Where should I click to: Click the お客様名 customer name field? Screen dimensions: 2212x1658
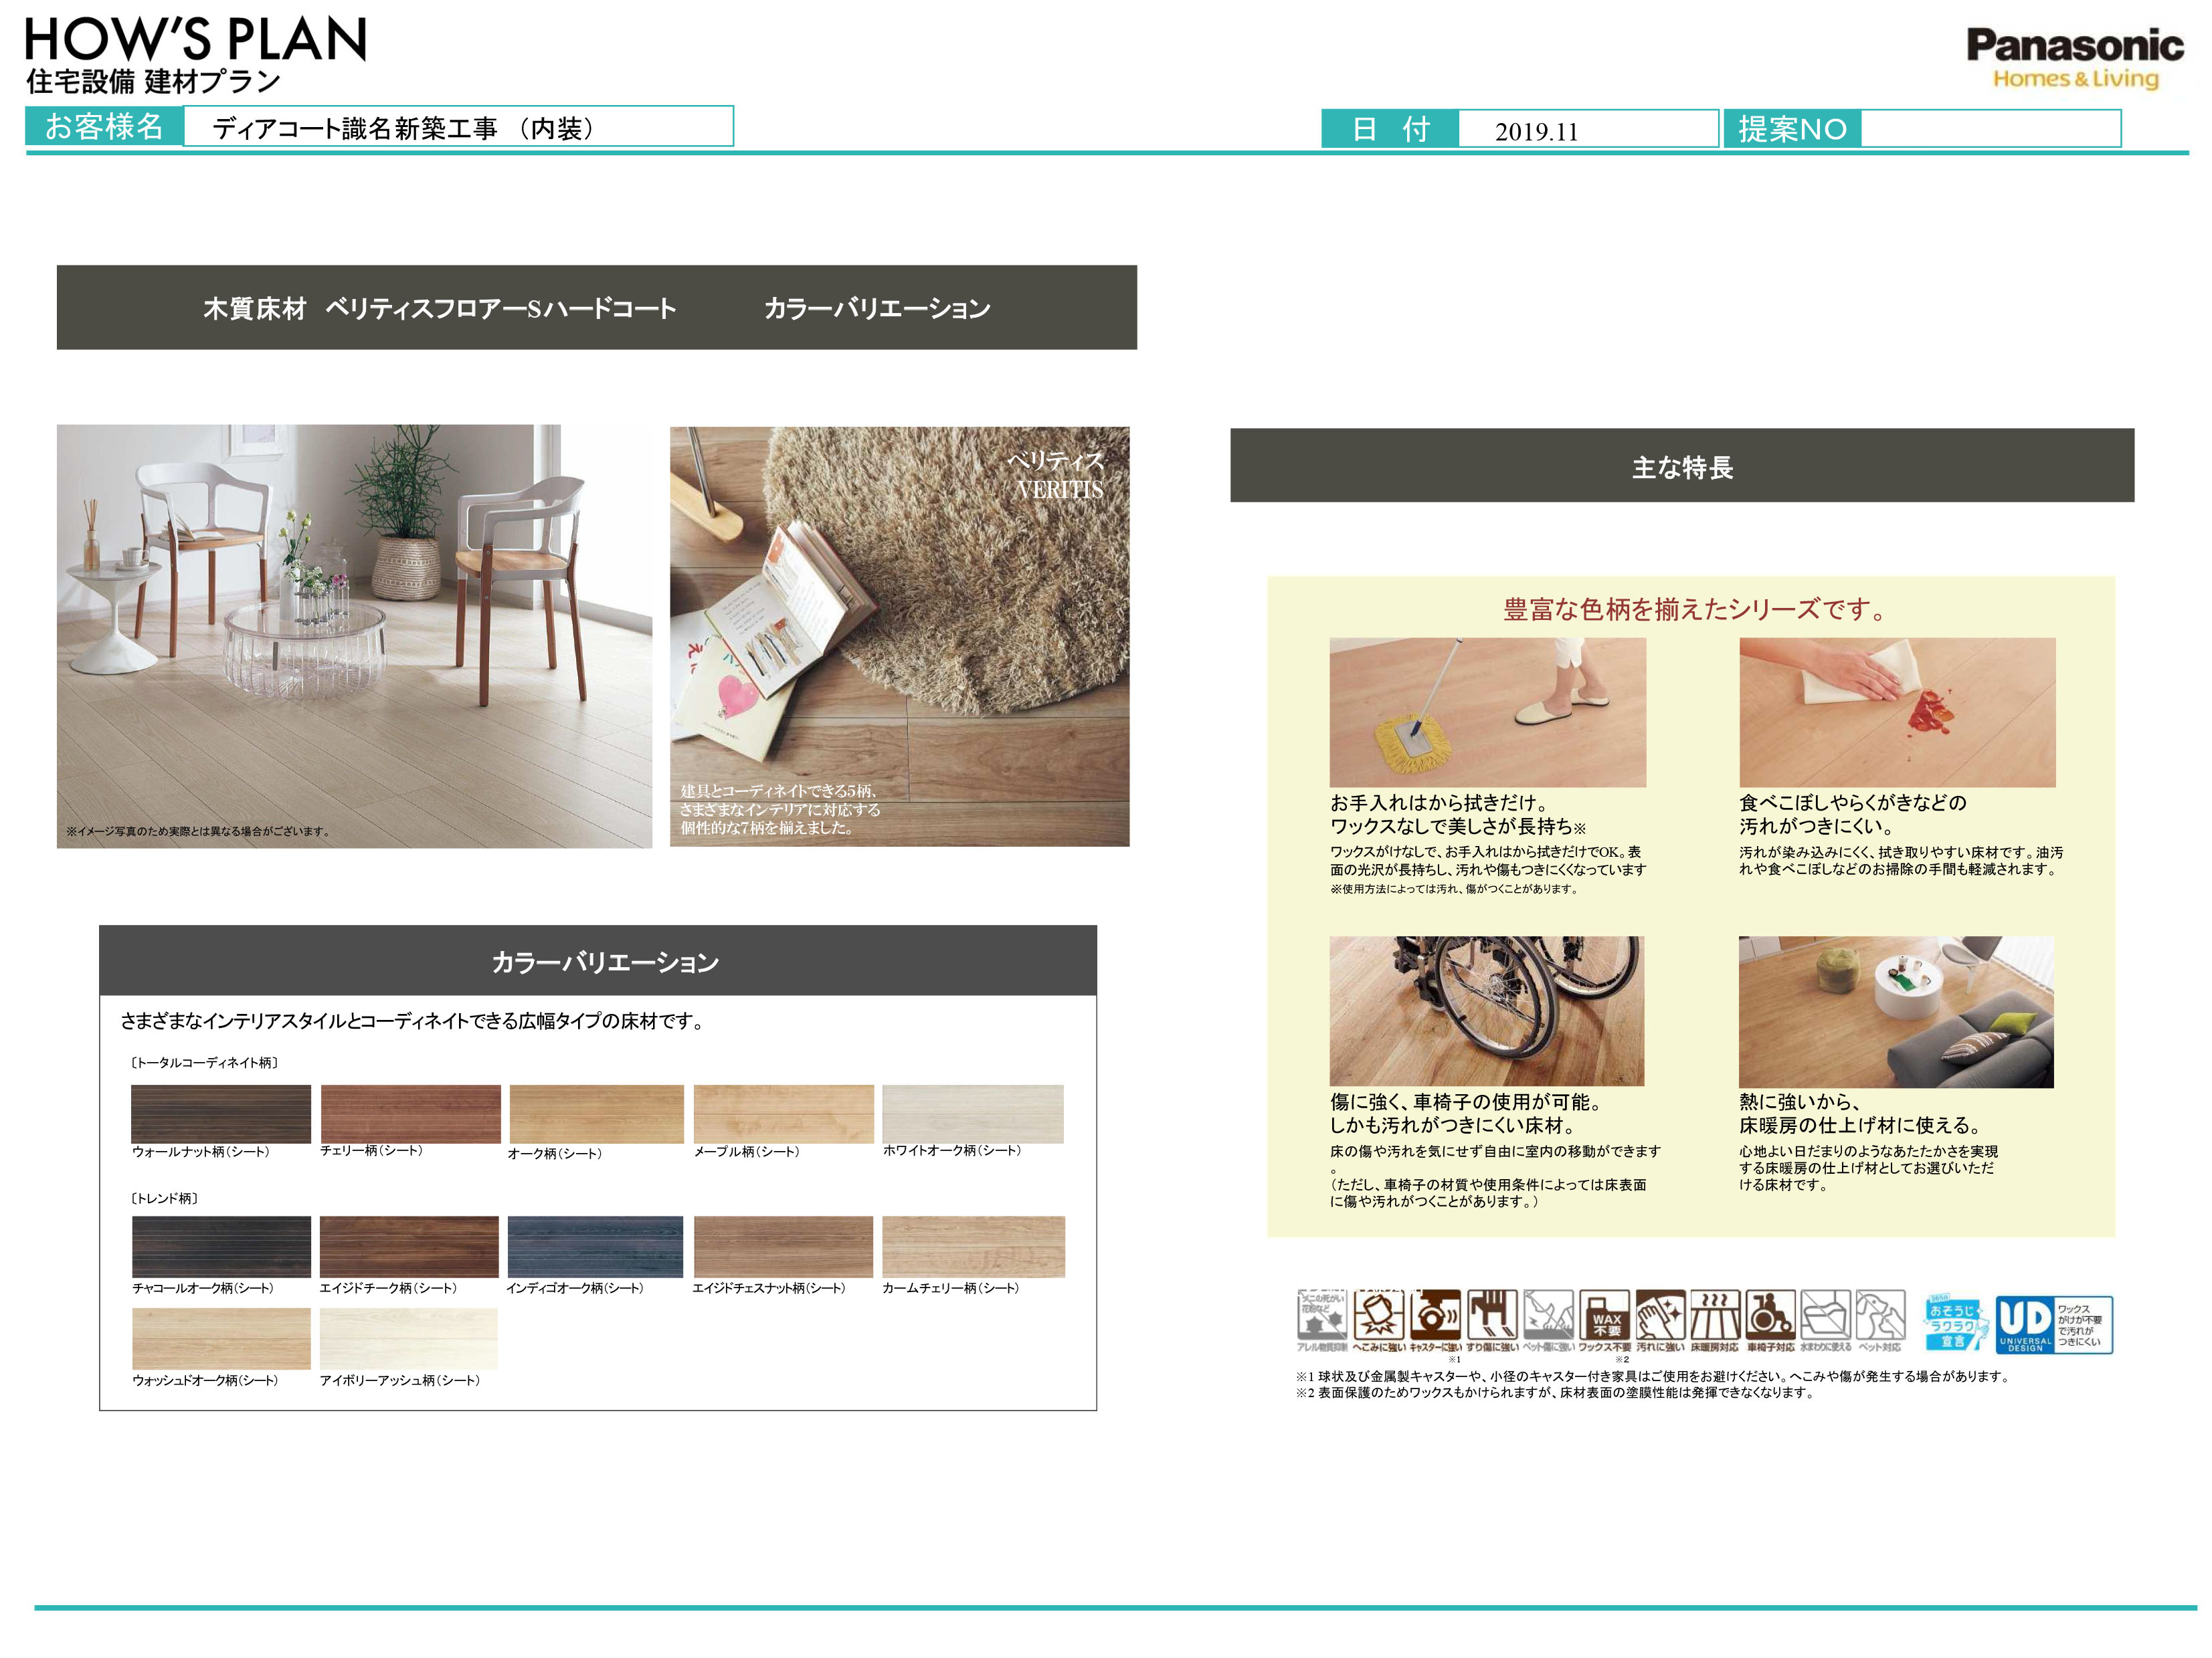point(457,128)
